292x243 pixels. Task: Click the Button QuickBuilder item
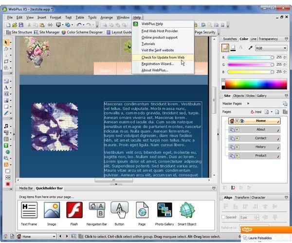pos(119,214)
